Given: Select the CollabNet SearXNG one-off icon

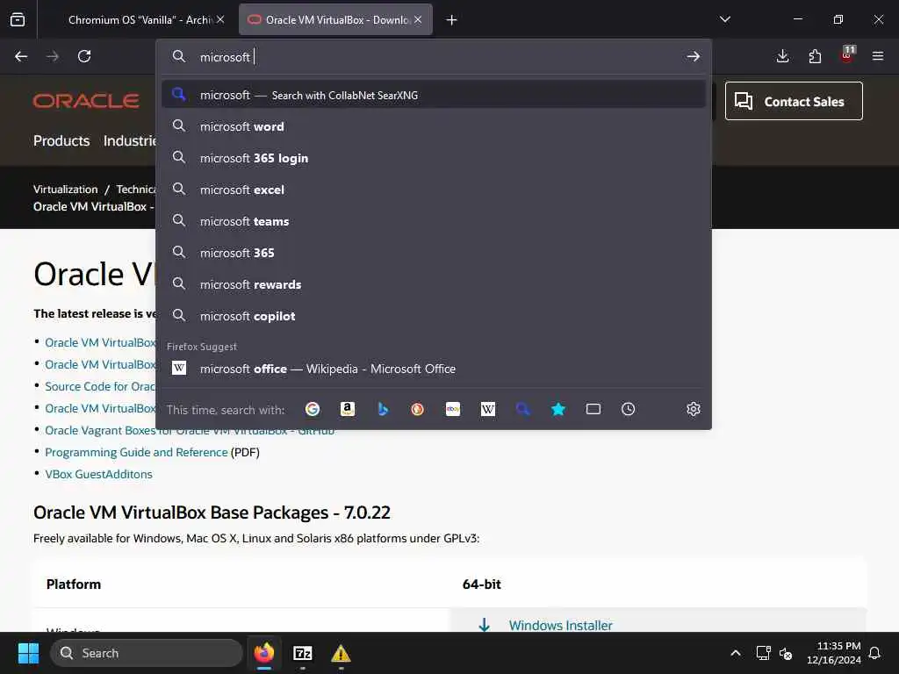Looking at the screenshot, I should [523, 409].
